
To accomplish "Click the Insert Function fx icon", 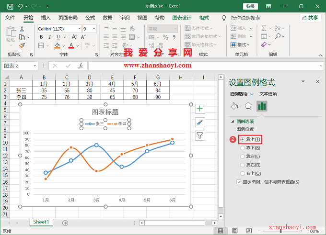I will 81,66.
